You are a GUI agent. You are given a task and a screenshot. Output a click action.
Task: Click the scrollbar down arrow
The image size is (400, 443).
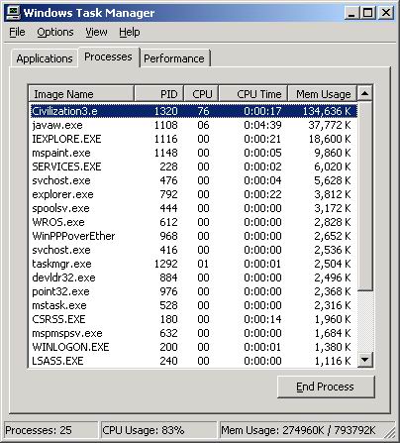(x=364, y=359)
